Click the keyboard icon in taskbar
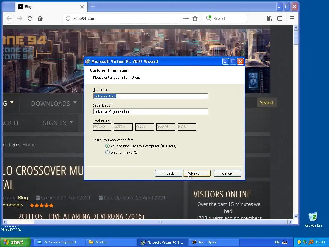The image size is (329, 247). [x=285, y=242]
